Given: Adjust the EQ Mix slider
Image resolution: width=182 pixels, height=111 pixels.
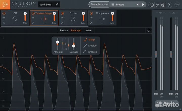Looking at the screenshot, I should click(x=25, y=16).
